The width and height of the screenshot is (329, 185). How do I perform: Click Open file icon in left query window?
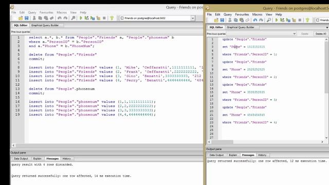(x=21, y=18)
